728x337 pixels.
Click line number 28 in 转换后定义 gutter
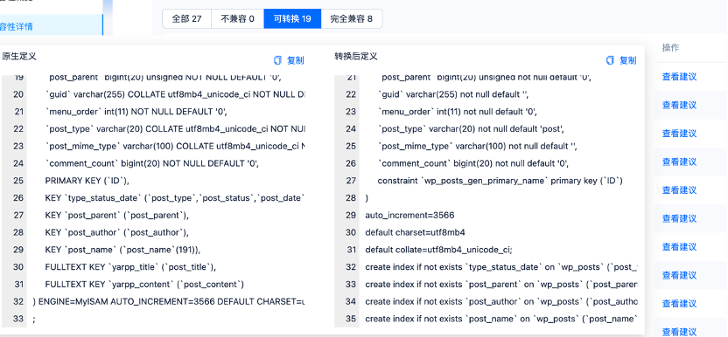[x=351, y=198]
